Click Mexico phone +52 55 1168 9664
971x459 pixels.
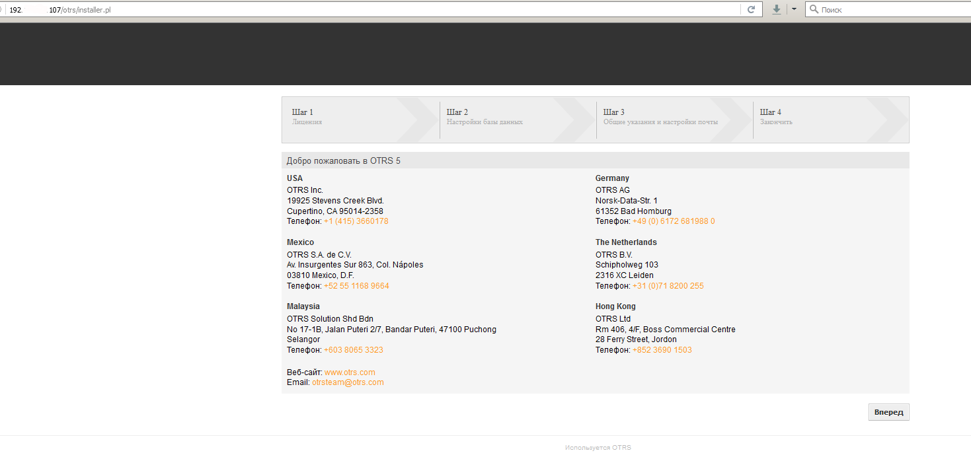356,286
